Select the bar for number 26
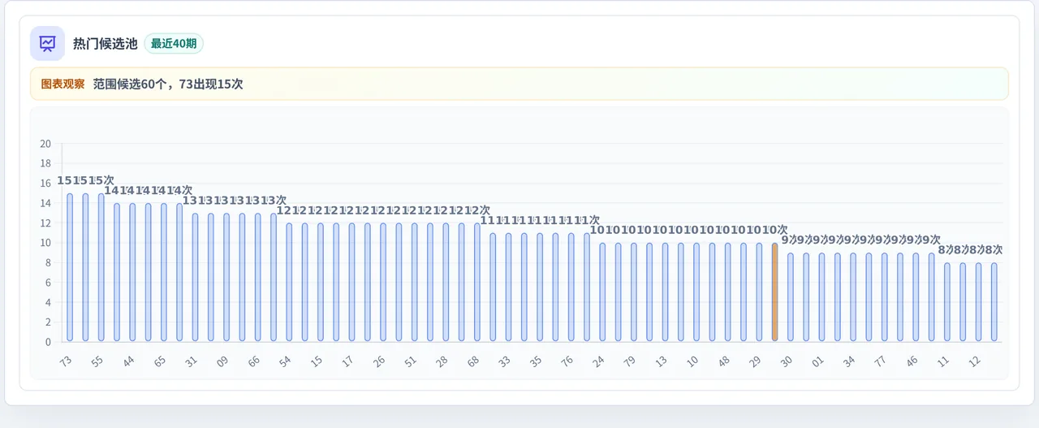1039x428 pixels. [383, 282]
